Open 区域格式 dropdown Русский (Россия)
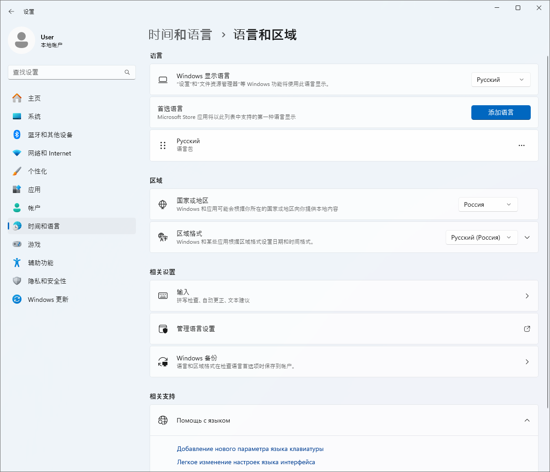This screenshot has height=472, width=550. click(481, 237)
